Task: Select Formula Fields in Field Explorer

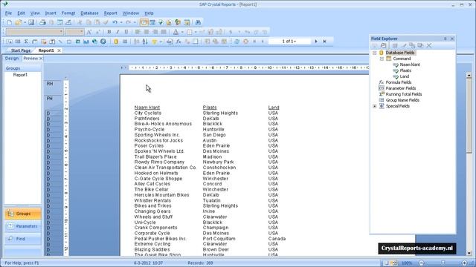Action: coord(399,82)
